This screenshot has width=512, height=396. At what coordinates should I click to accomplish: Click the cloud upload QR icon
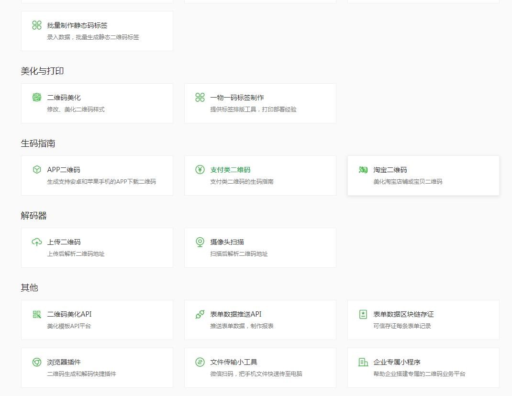point(37,242)
